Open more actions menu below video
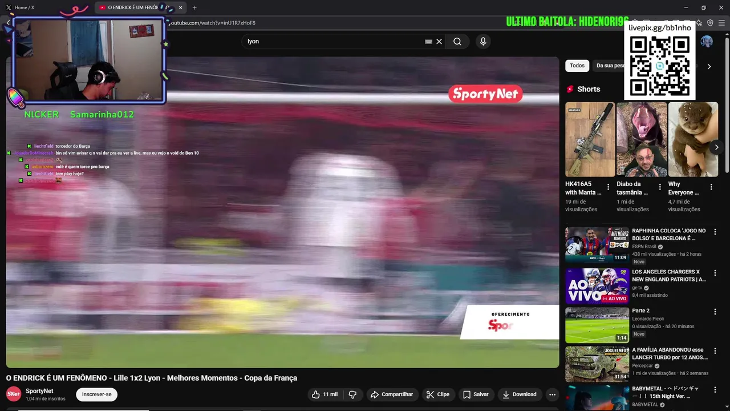Image resolution: width=730 pixels, height=411 pixels. (x=552, y=394)
